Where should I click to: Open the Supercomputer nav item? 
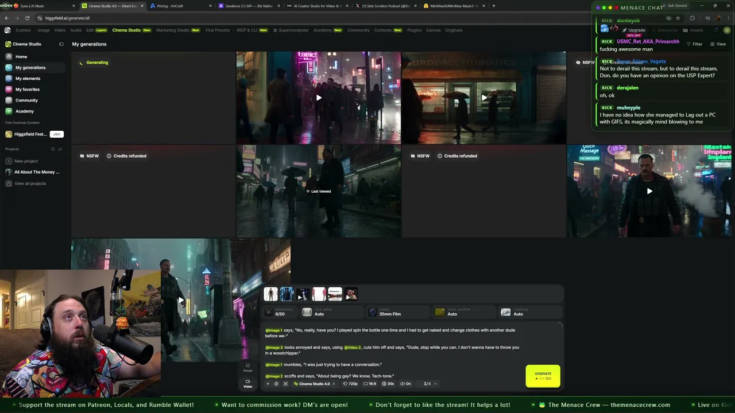tap(291, 30)
